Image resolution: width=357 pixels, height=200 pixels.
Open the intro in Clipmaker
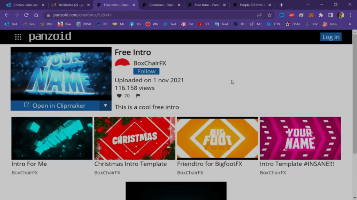click(56, 106)
